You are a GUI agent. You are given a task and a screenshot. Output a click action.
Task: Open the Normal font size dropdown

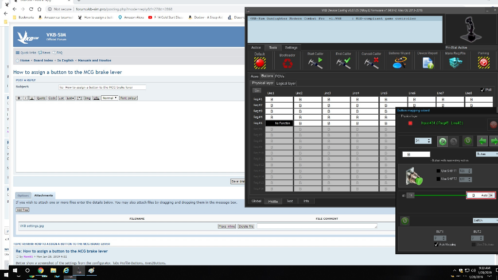109,98
